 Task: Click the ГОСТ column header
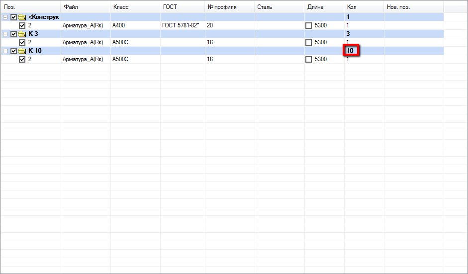point(170,7)
